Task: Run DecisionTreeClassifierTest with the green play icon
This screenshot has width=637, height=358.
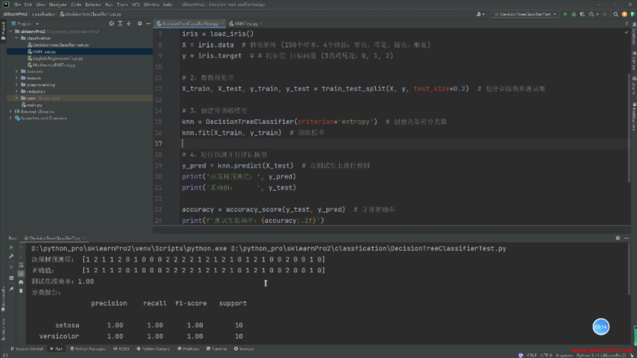Action: click(x=565, y=14)
